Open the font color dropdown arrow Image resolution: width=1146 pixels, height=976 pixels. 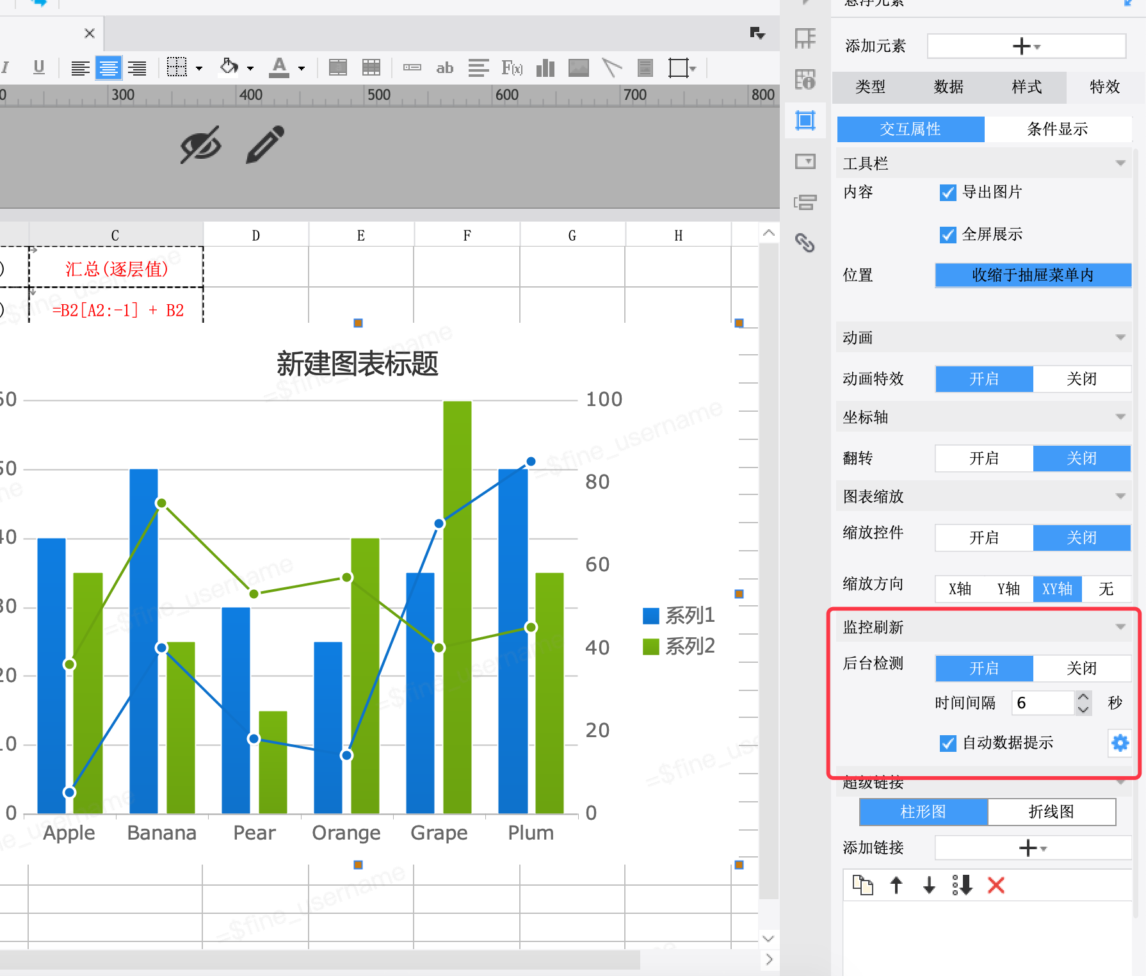(302, 68)
